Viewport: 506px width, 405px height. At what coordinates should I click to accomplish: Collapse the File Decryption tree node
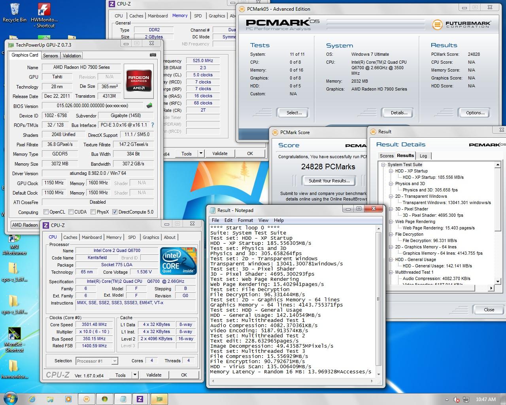tap(391, 234)
